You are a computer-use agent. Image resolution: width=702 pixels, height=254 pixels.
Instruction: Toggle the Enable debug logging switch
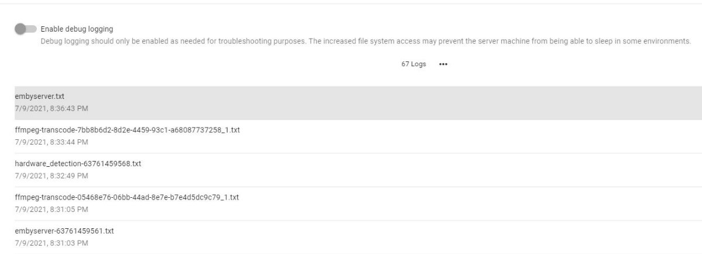point(26,29)
